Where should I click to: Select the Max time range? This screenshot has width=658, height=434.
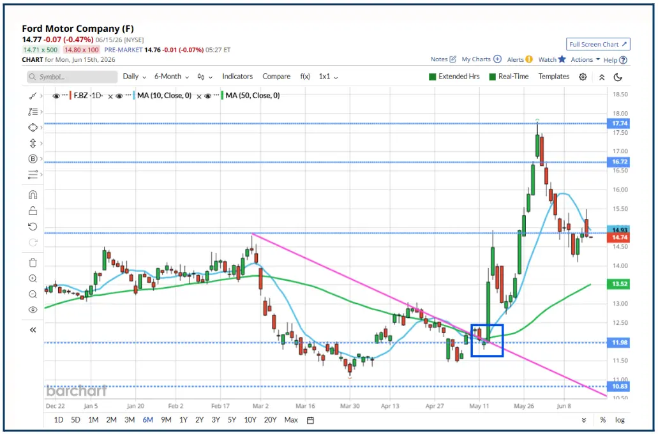pos(291,420)
